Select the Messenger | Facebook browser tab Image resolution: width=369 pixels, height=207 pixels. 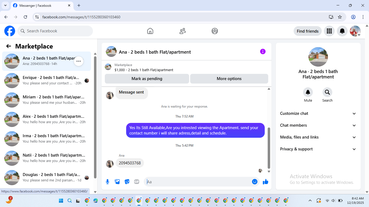click(42, 5)
